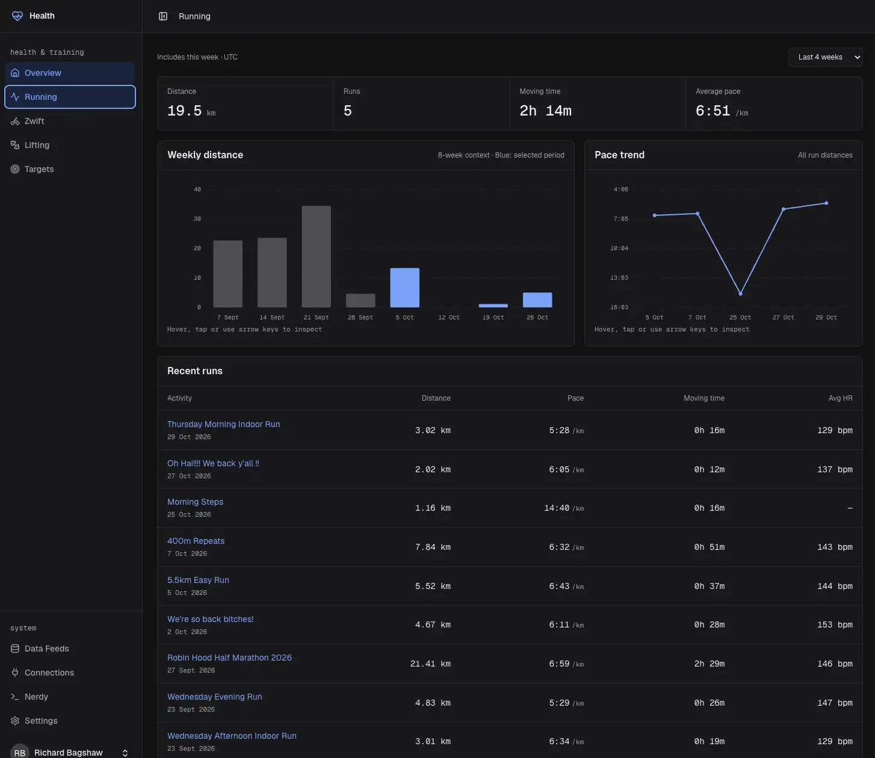Expand the Richard Bagshaw account menu chevron

[x=125, y=753]
